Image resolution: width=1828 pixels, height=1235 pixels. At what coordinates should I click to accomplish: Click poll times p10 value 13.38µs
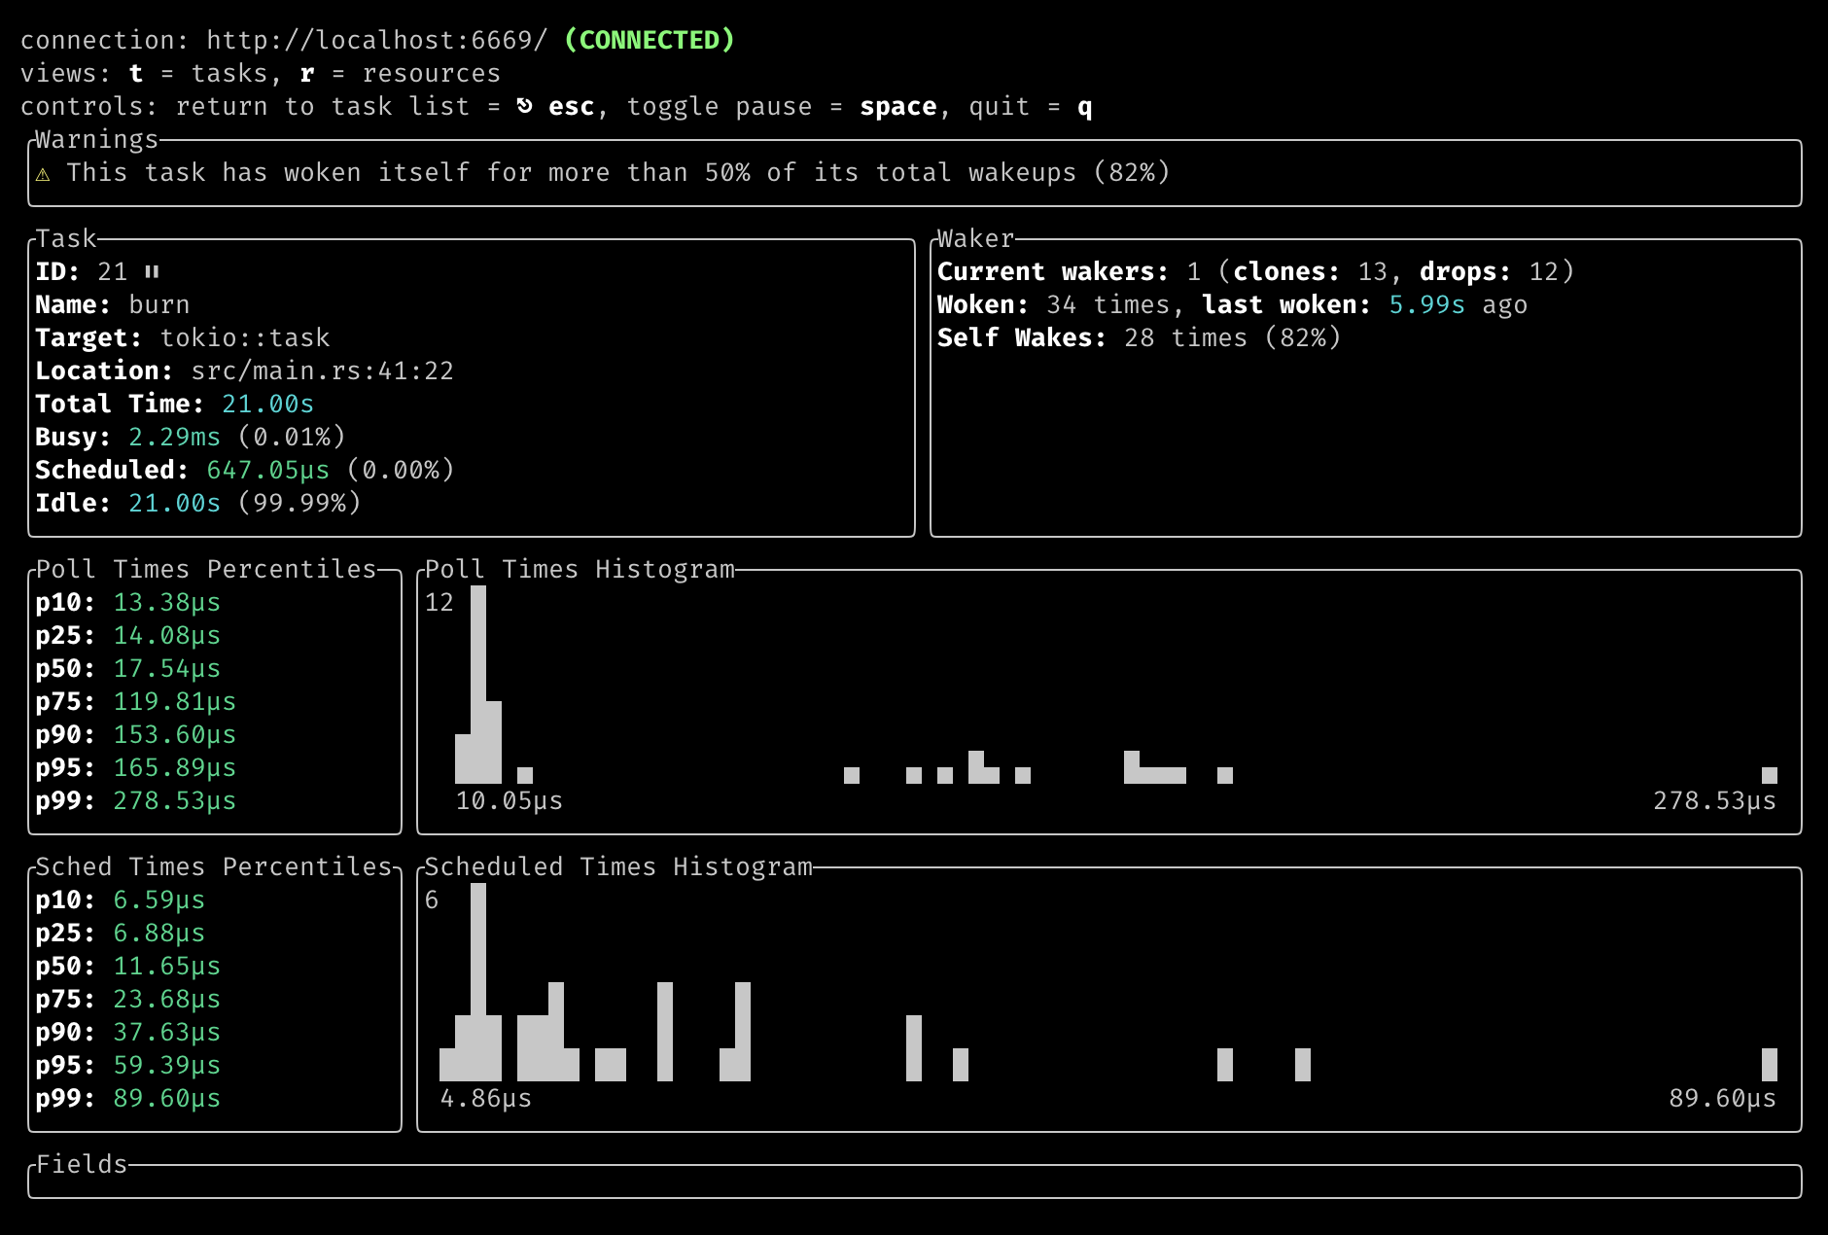[x=167, y=603]
